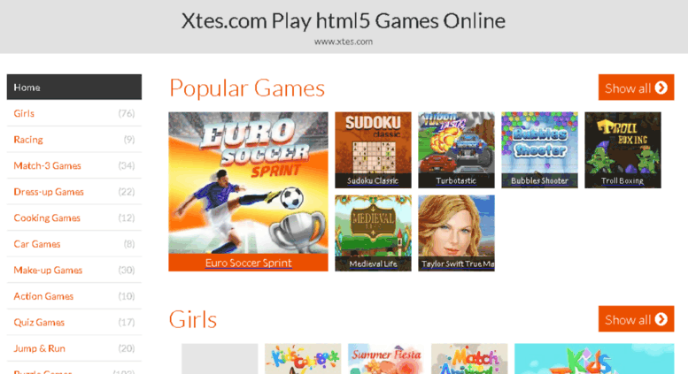
Task: Choose the Car Games category
Action: [x=74, y=244]
